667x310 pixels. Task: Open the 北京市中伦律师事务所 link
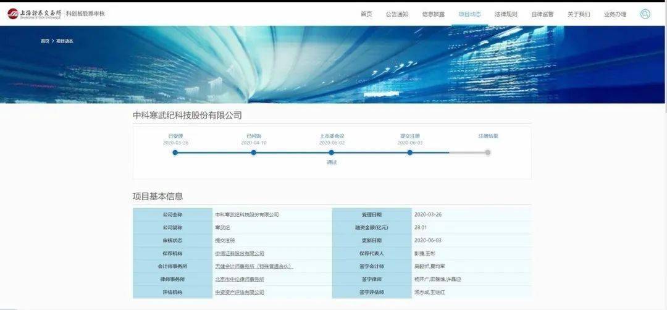point(240,279)
